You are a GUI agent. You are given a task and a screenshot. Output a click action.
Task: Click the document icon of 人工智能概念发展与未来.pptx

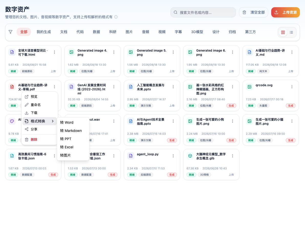coord(131,87)
